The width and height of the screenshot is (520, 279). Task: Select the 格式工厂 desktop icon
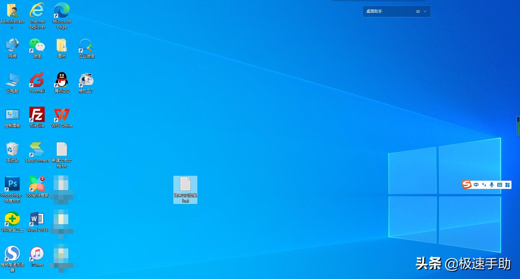tap(86, 80)
